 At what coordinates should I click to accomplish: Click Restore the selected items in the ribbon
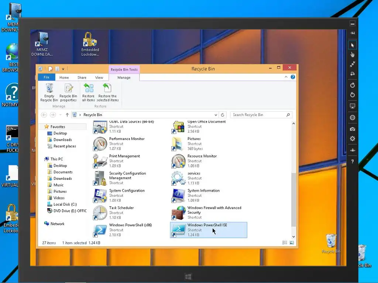pos(107,92)
